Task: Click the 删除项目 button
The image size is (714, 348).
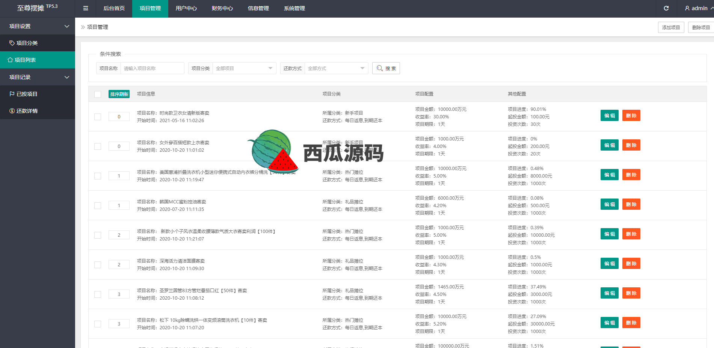Action: point(701,27)
